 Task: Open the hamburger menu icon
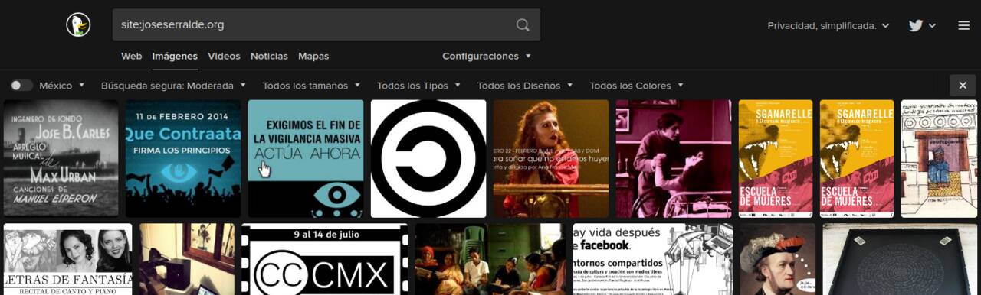pyautogui.click(x=963, y=25)
